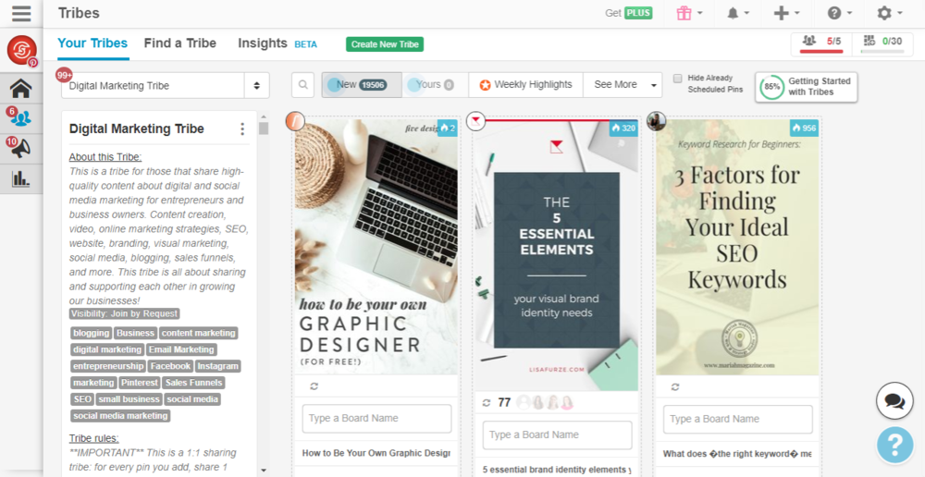Image resolution: width=925 pixels, height=477 pixels.
Task: Expand the See More dropdown
Action: [623, 85]
